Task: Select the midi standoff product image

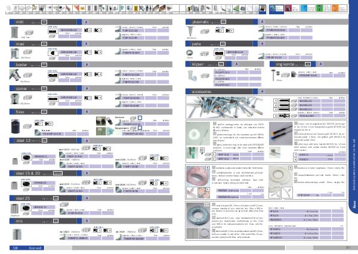Action: coord(14,32)
